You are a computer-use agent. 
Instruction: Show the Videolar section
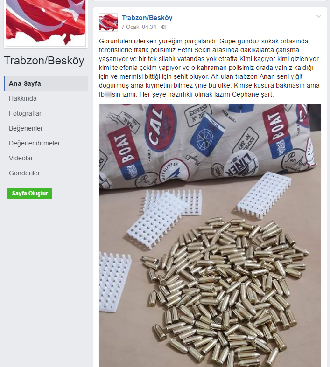point(21,158)
